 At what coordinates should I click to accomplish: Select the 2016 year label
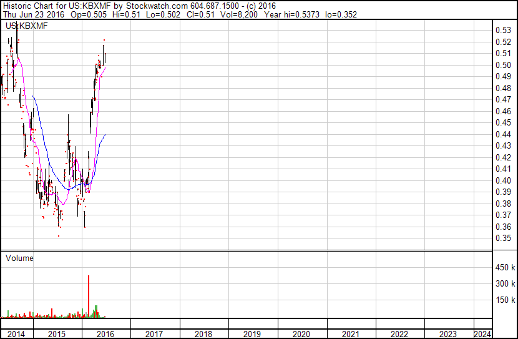[105, 334]
